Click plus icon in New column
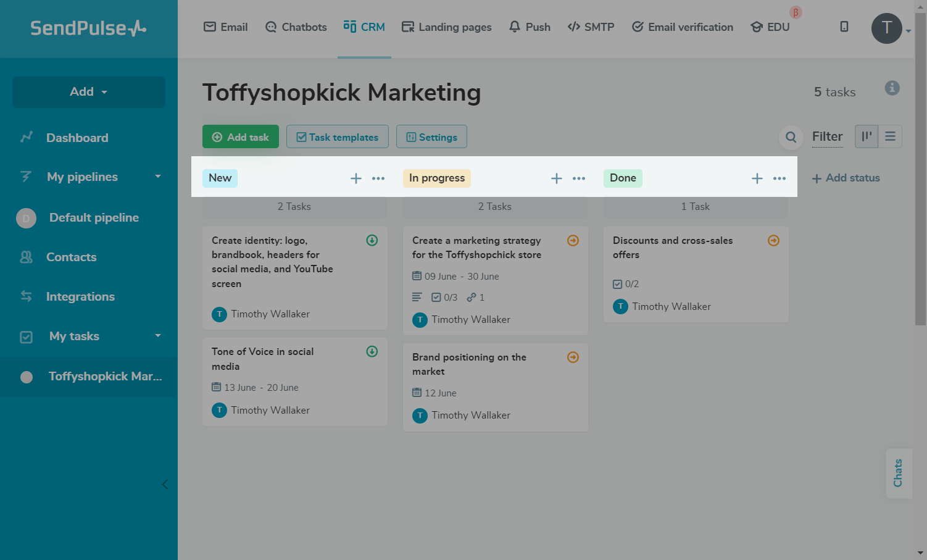The height and width of the screenshot is (560, 927). 356,178
